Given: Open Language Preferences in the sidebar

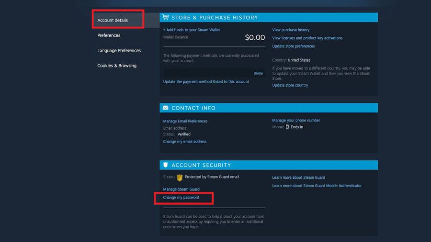Looking at the screenshot, I should click(119, 51).
